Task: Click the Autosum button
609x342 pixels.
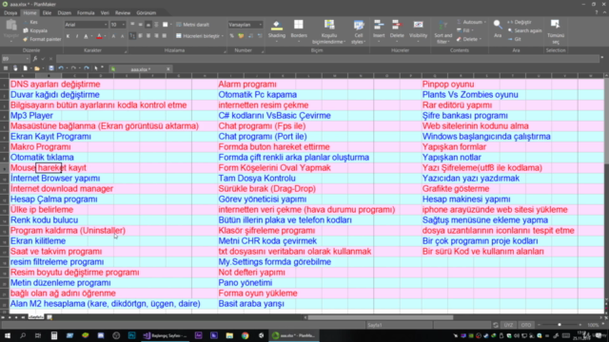Action: coord(471,22)
